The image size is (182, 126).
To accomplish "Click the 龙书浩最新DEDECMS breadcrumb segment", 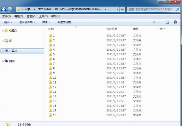I will pos(70,9).
